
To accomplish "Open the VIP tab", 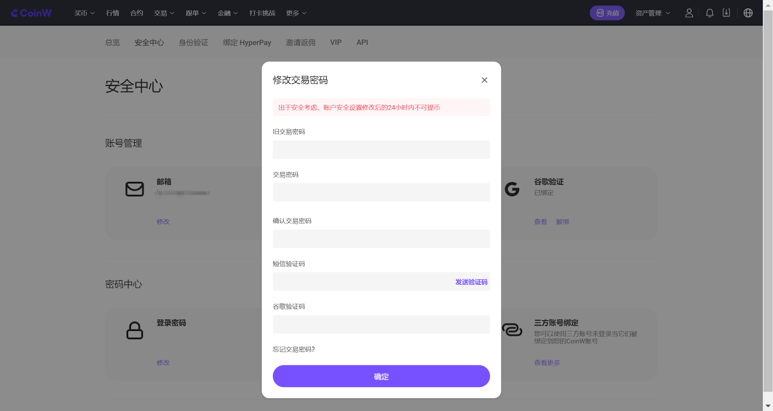I will click(336, 42).
